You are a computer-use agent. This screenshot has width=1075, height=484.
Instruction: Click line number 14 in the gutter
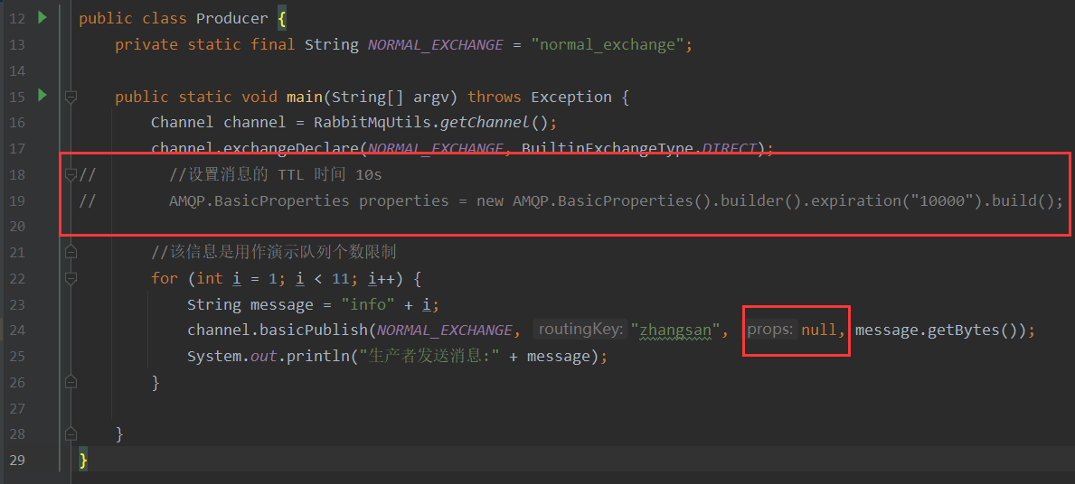(18, 71)
